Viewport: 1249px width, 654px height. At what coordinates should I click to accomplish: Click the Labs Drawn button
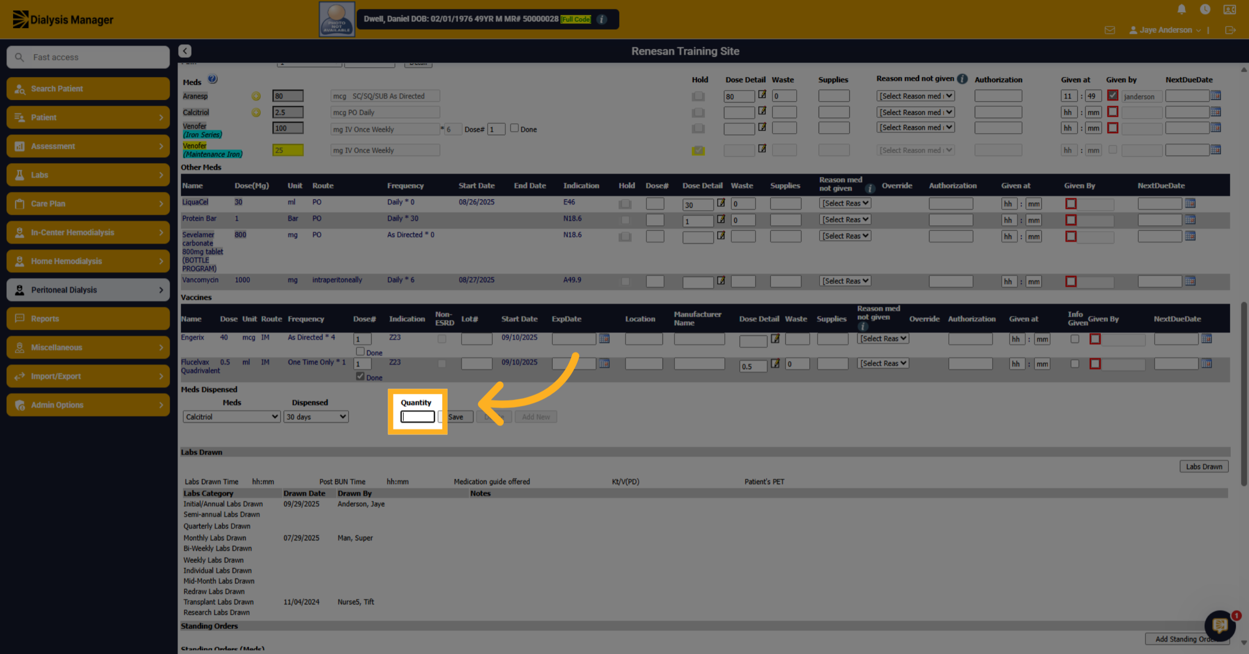click(x=1204, y=467)
